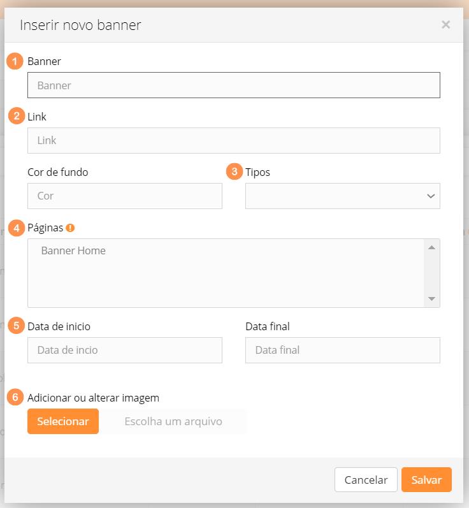Open the Data final date field
The height and width of the screenshot is (508, 469).
[342, 350]
